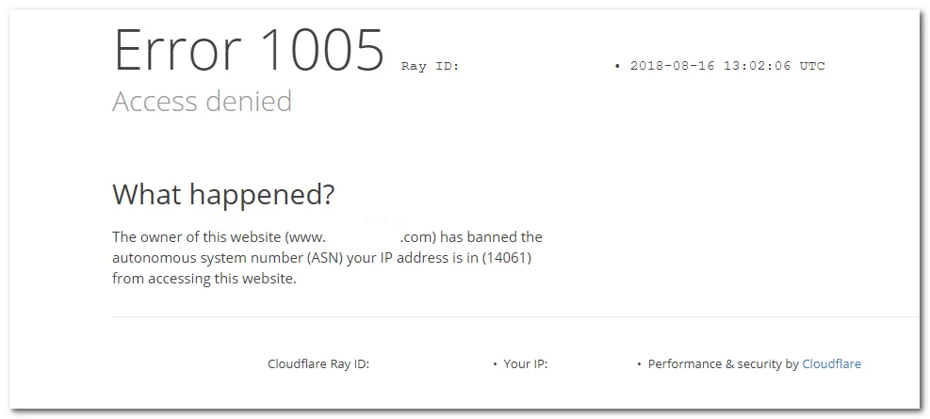Click the Access denied subtitle
930x419 pixels.
202,101
